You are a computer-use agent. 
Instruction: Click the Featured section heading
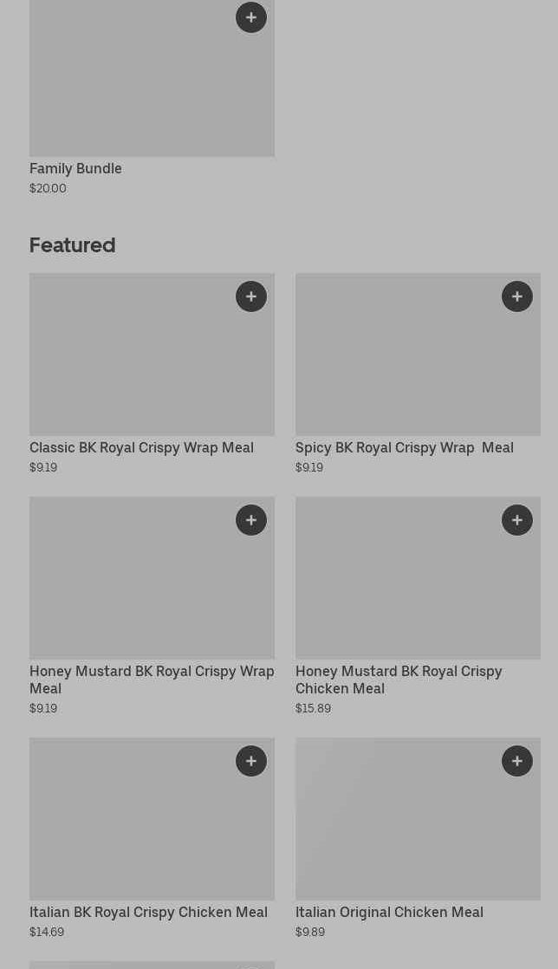pos(72,245)
